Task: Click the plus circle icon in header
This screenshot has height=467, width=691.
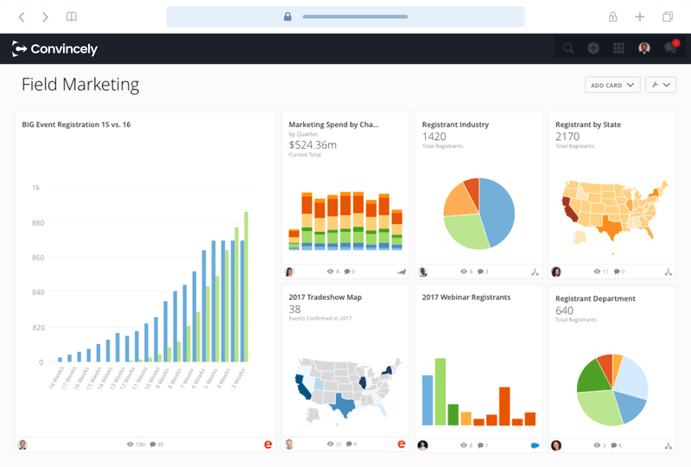Action: 593,48
